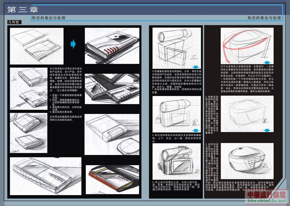Viewport: 290px width, 206px height.
Task: Open the sketch with handwritten arrow notes
Action: 29,89
